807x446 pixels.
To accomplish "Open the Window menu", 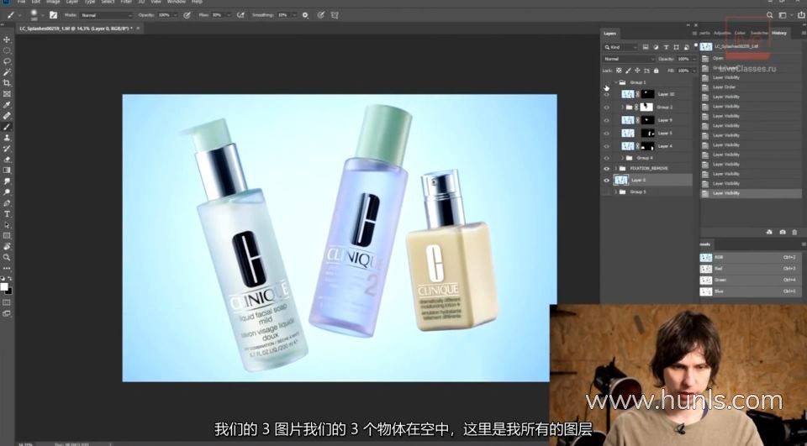I will [x=177, y=2].
